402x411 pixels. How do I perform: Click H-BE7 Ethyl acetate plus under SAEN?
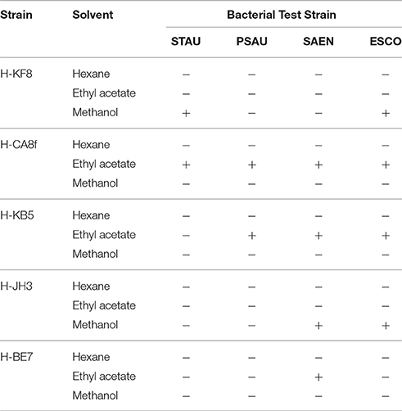coord(318,377)
